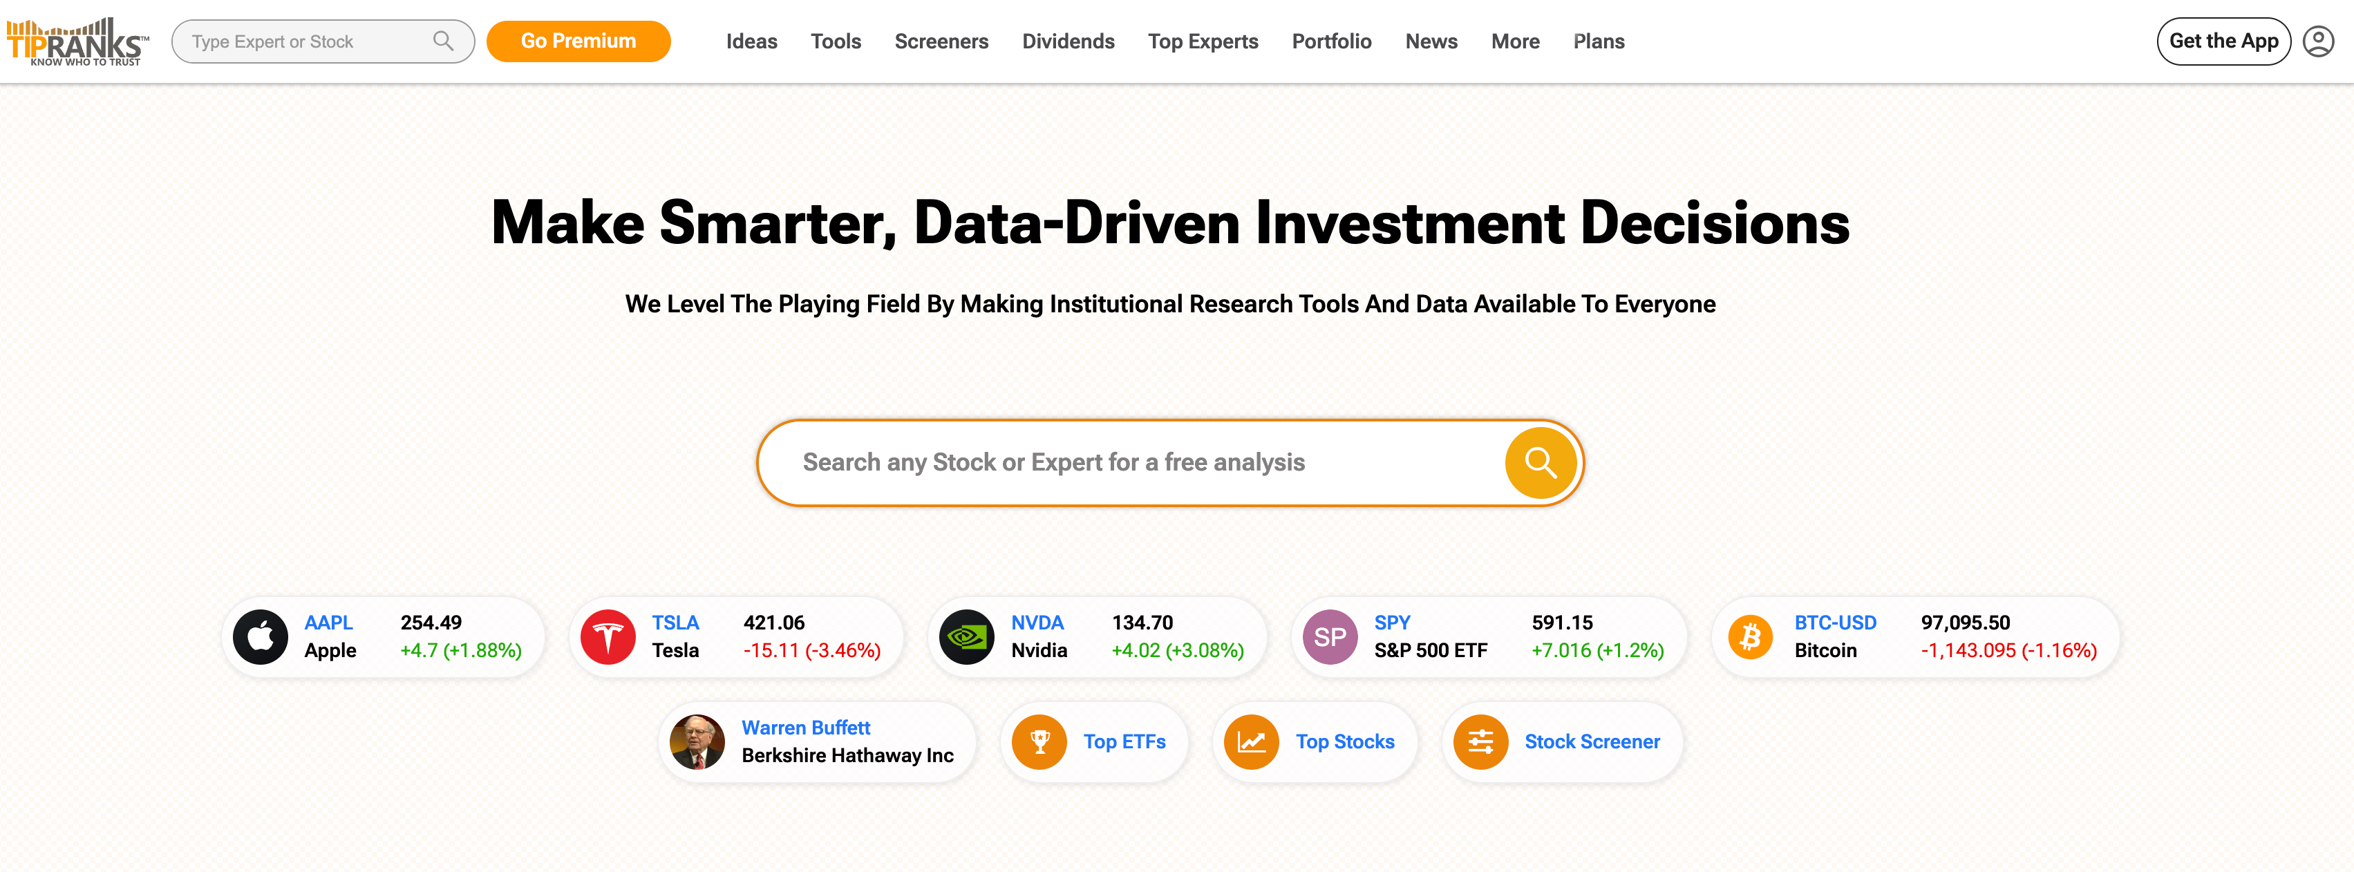Click the chart icon for Top Stocks

(x=1252, y=742)
